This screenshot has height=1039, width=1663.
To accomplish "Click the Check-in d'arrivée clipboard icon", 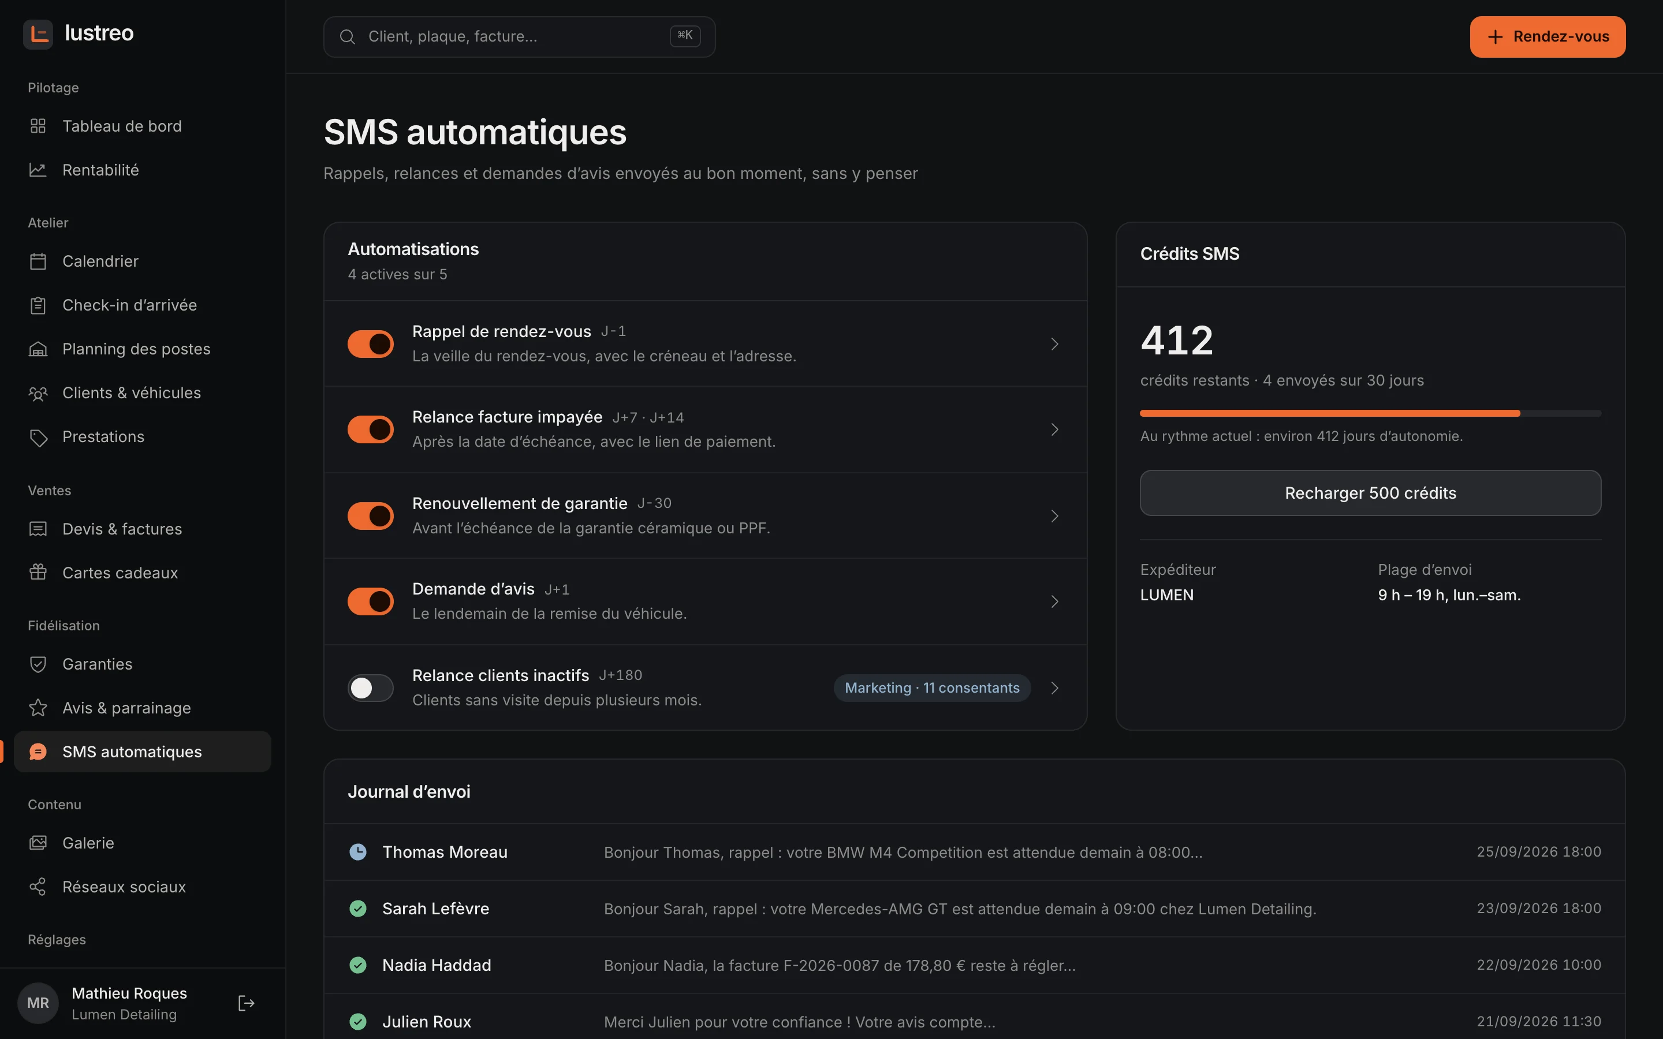I will coord(38,306).
